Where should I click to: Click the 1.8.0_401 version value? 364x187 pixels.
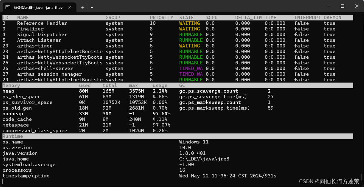[193, 153]
